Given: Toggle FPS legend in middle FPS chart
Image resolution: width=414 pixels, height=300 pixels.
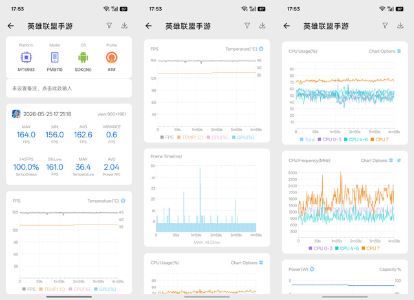Looking at the screenshot, I should (167, 137).
